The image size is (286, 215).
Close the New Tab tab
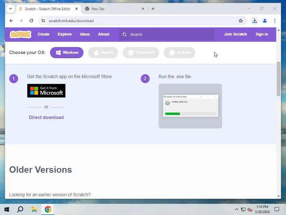[143, 9]
